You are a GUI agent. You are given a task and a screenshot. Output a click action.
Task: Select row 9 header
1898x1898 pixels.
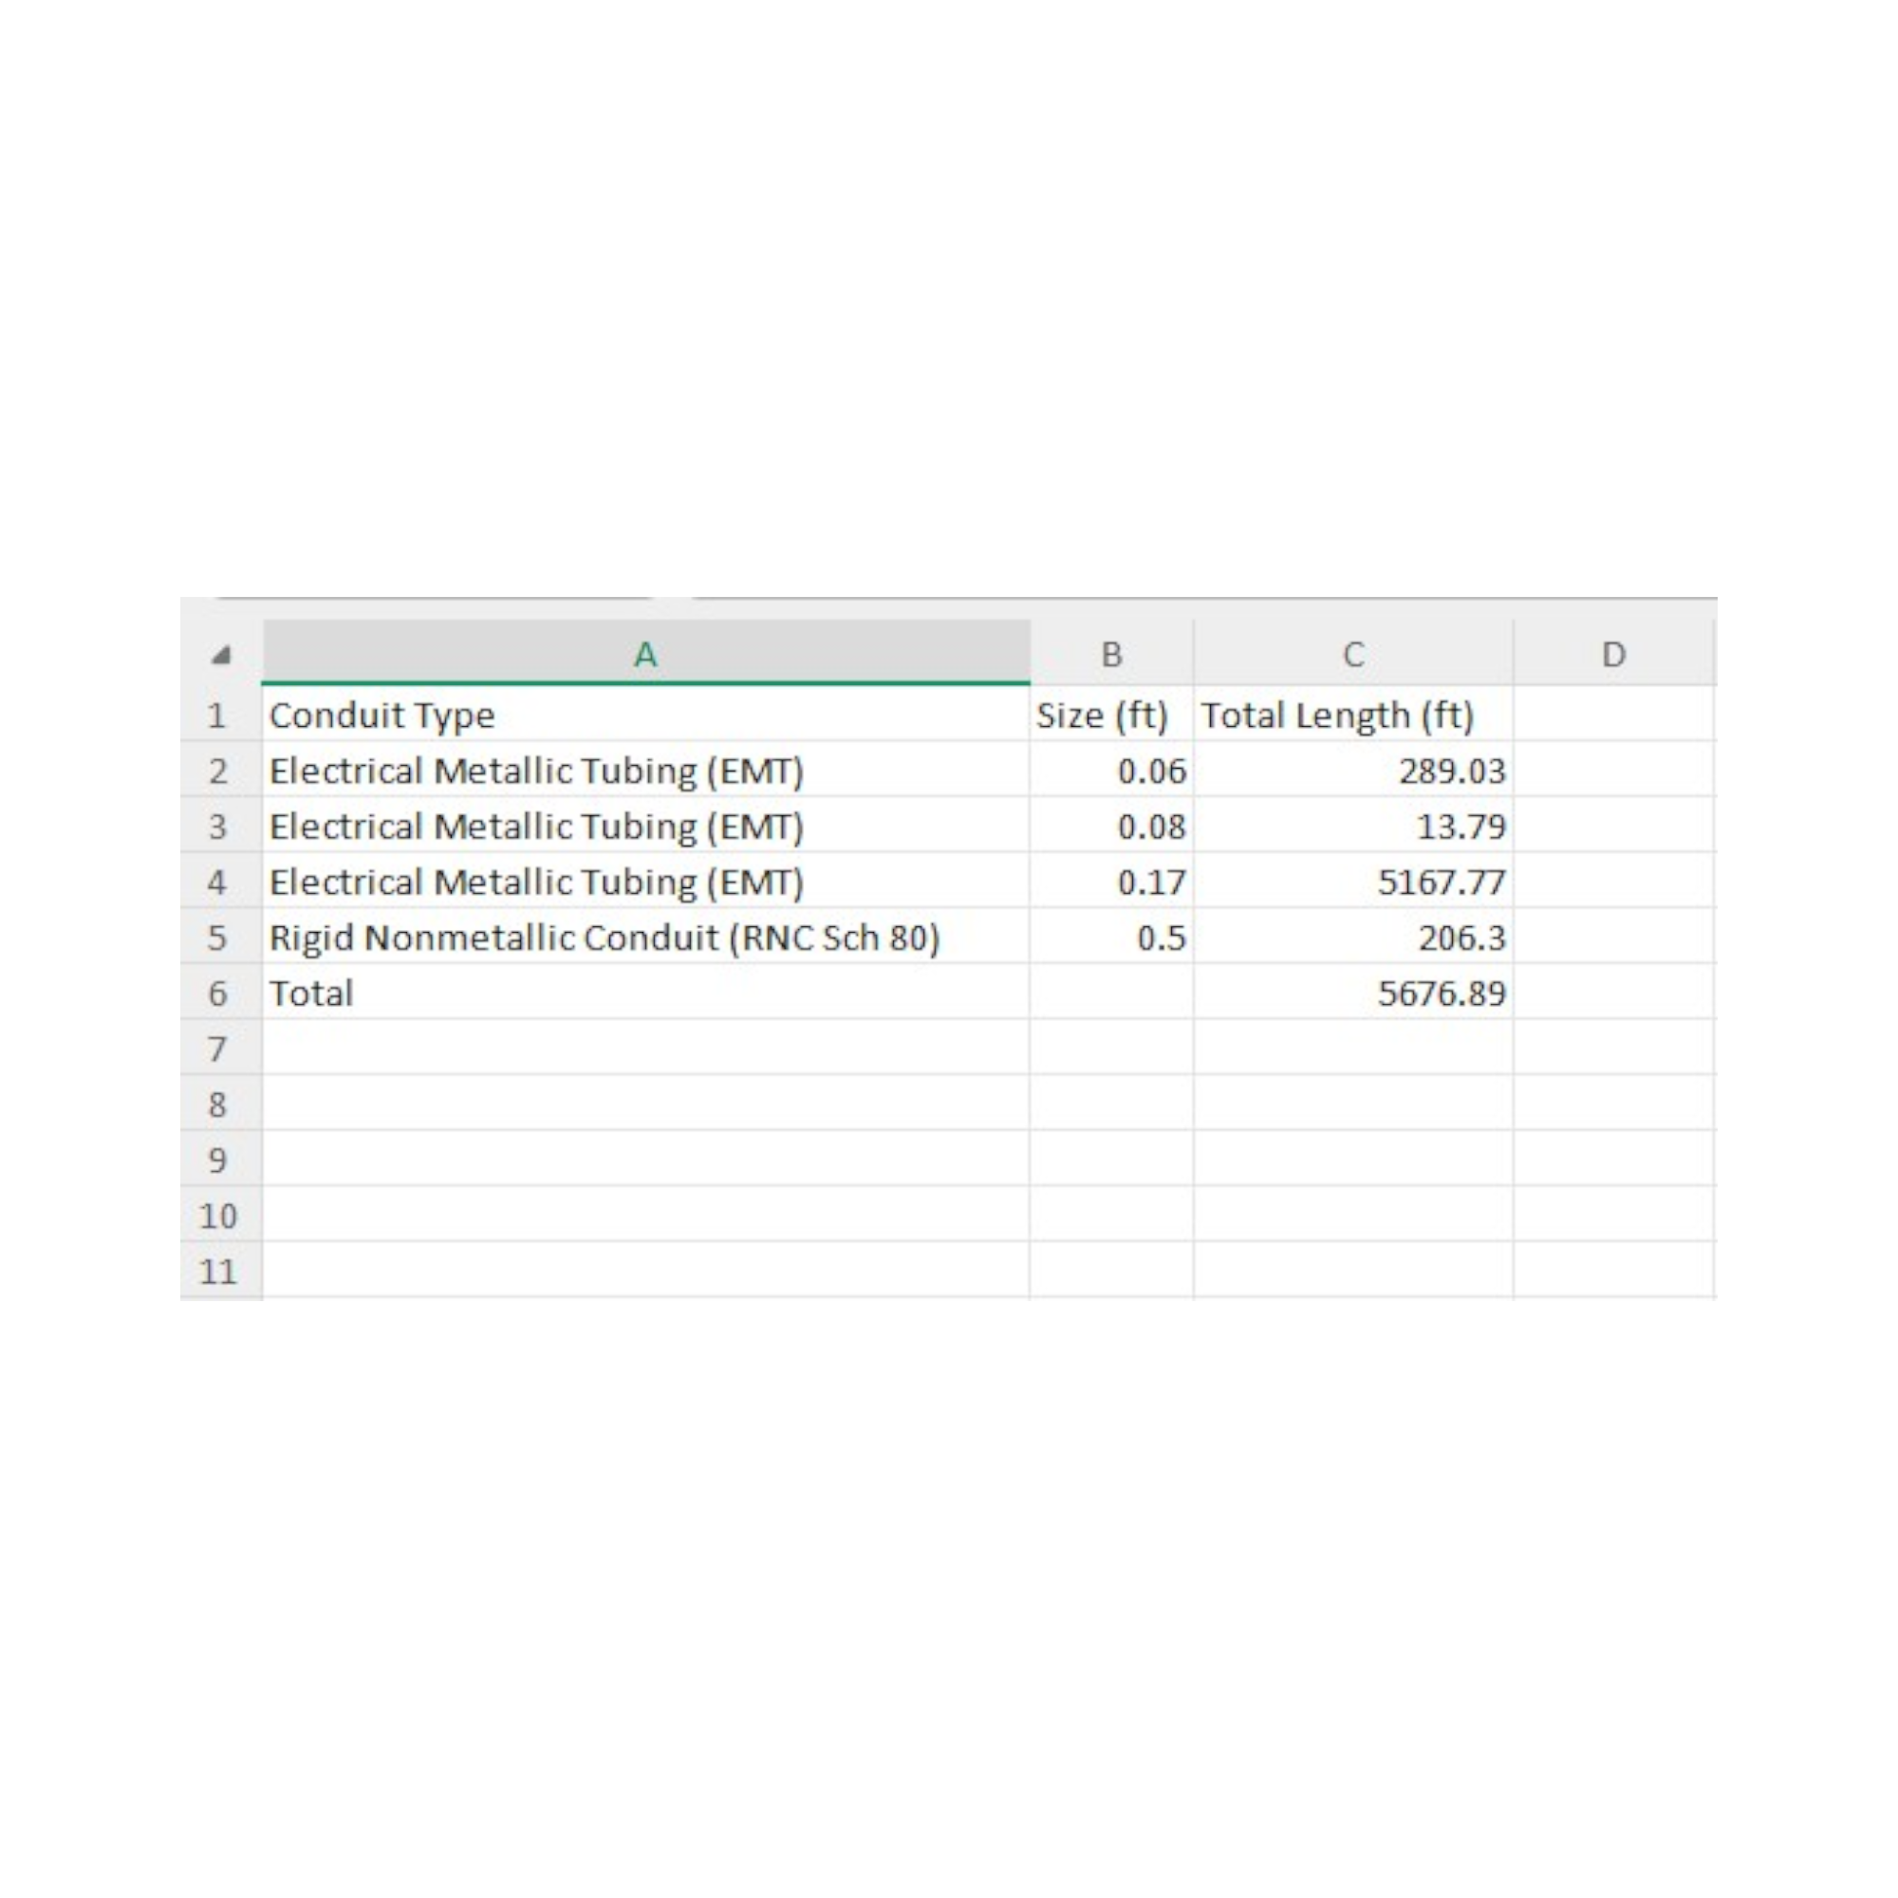[221, 1160]
